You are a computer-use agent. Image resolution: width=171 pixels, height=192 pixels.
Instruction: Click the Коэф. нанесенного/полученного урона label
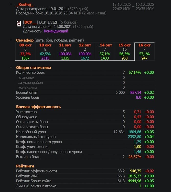coord(49,152)
